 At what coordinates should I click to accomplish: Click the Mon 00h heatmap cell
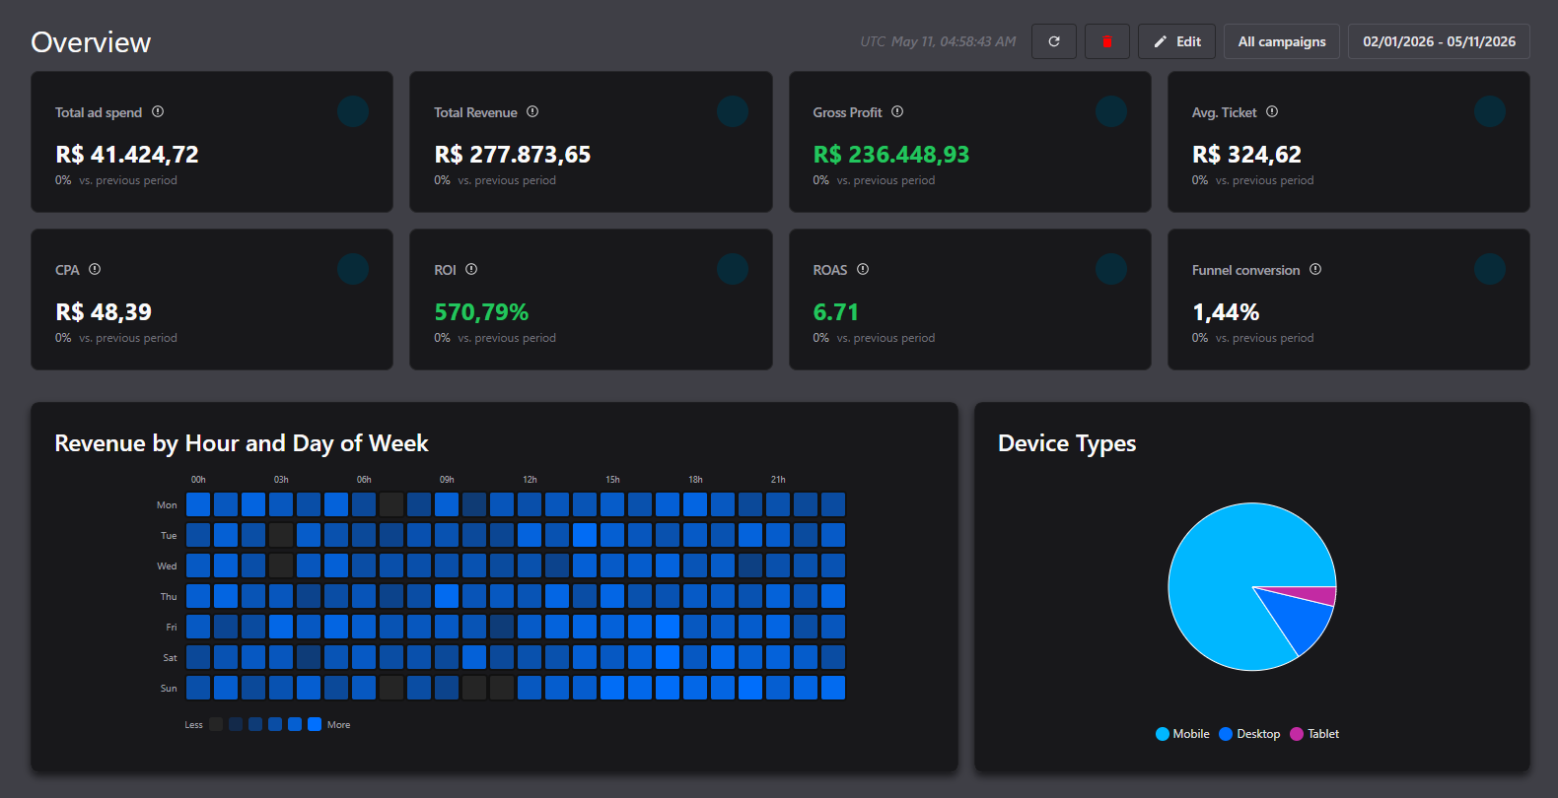198,504
